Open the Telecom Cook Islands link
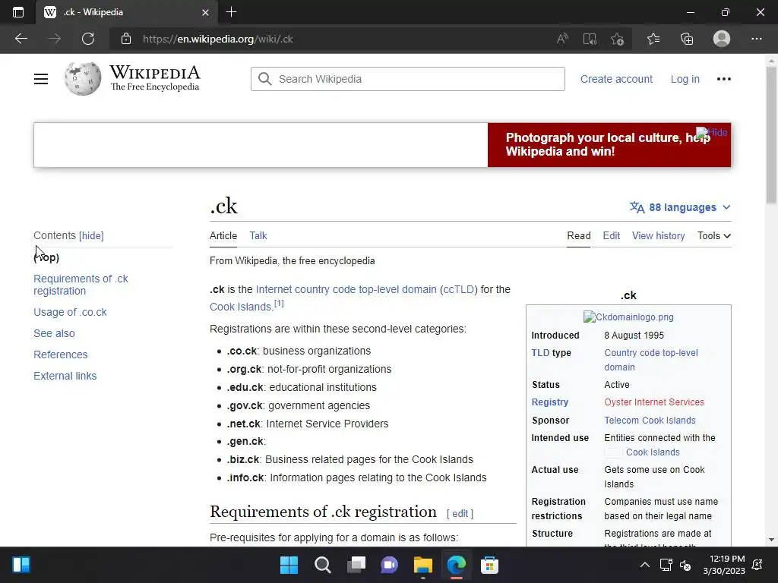This screenshot has height=583, width=778. pos(650,420)
